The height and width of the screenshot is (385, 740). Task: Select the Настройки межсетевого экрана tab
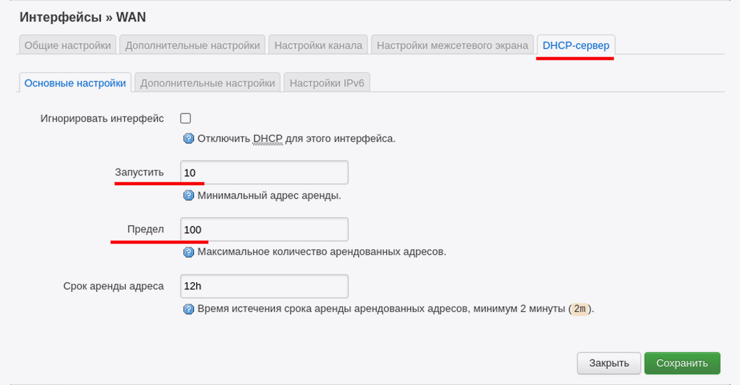452,45
